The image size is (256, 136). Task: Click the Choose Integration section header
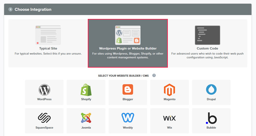[128, 9]
